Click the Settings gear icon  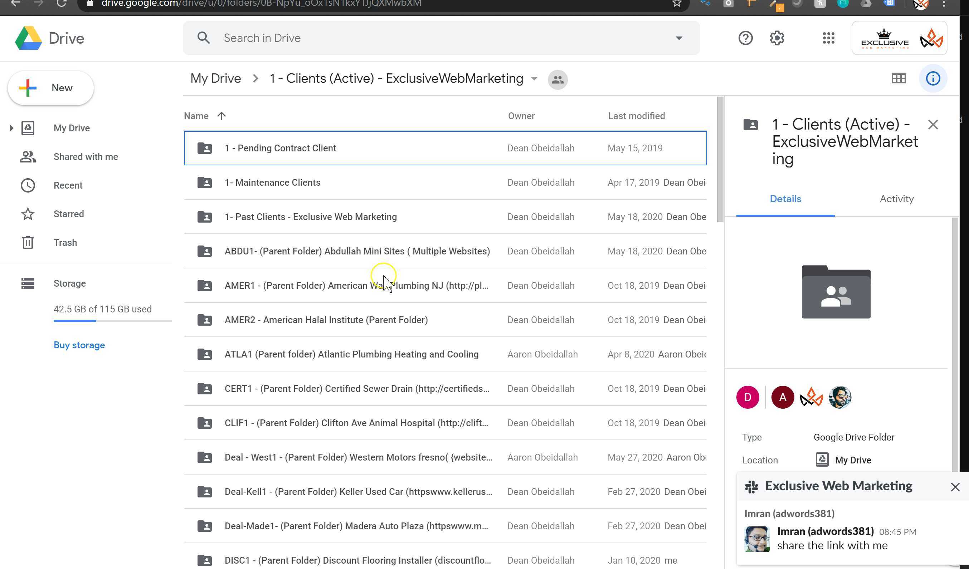777,38
